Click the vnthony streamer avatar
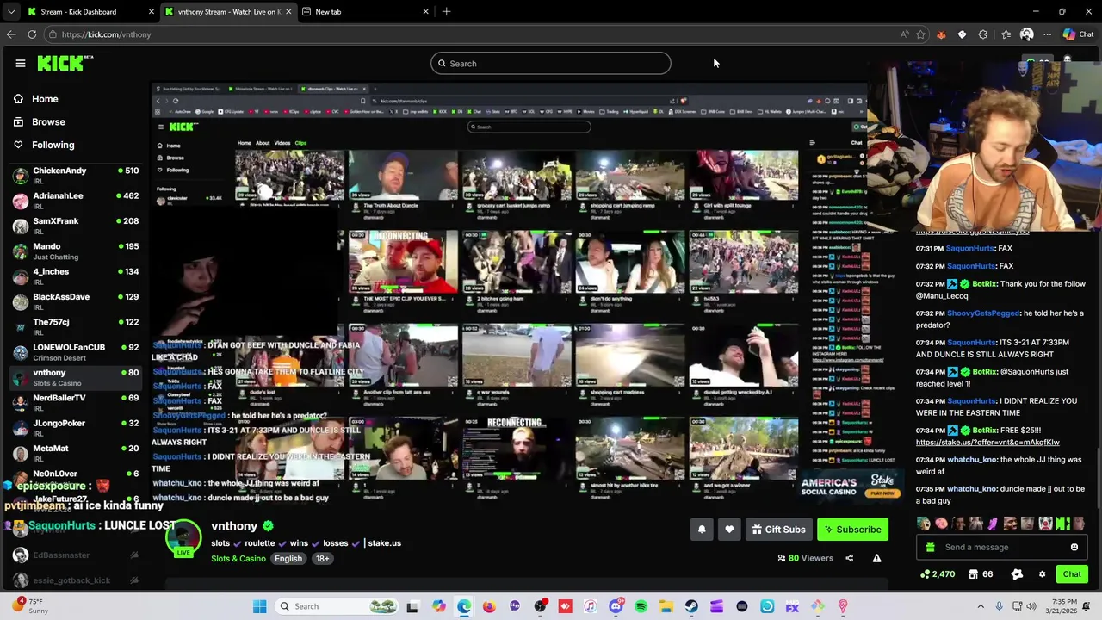The image size is (1102, 620). (183, 536)
